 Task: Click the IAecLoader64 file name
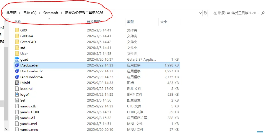click(x=31, y=77)
